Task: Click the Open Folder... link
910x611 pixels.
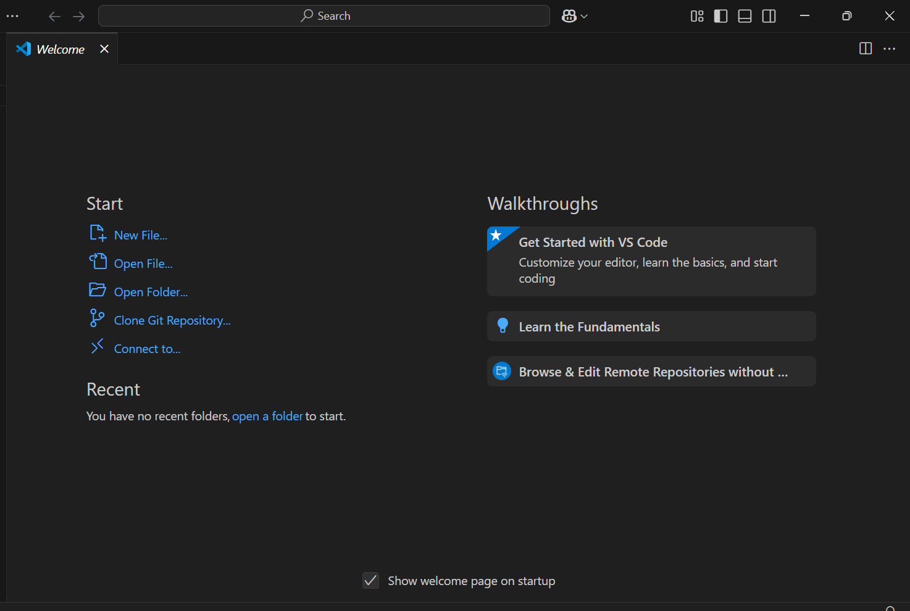Action: click(x=151, y=292)
